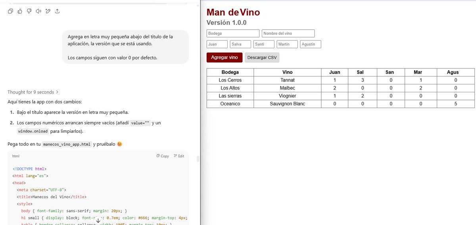
Task: Click the chat panel scrollbar thumb
Action: (198, 159)
